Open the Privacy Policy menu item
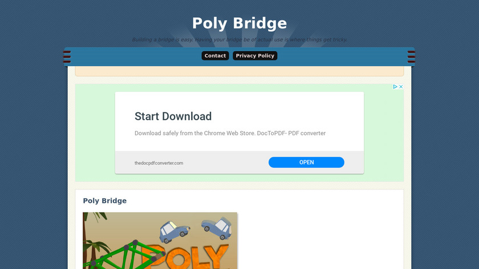The width and height of the screenshot is (479, 269). click(255, 56)
